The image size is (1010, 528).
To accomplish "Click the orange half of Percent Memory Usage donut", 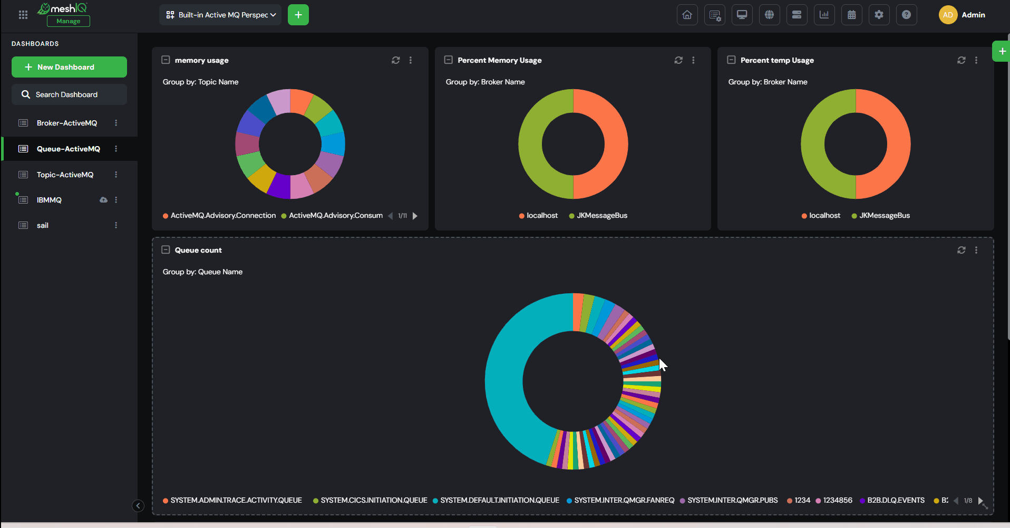I will [x=616, y=143].
